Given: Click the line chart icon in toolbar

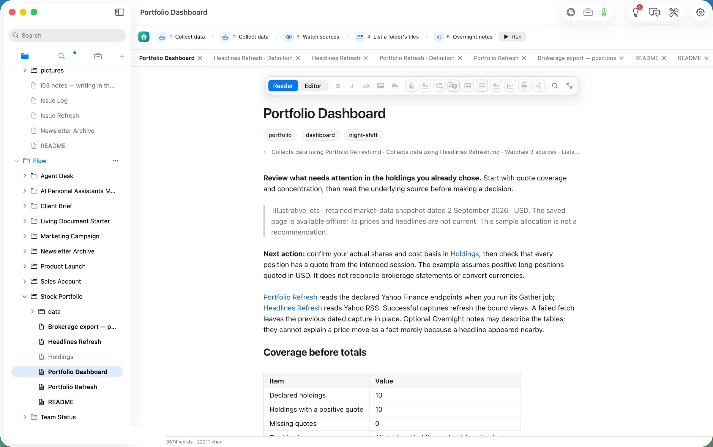Looking at the screenshot, I should point(510,86).
